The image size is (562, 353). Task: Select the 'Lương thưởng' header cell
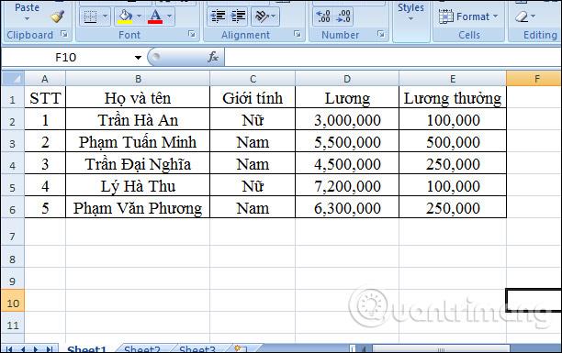point(453,97)
